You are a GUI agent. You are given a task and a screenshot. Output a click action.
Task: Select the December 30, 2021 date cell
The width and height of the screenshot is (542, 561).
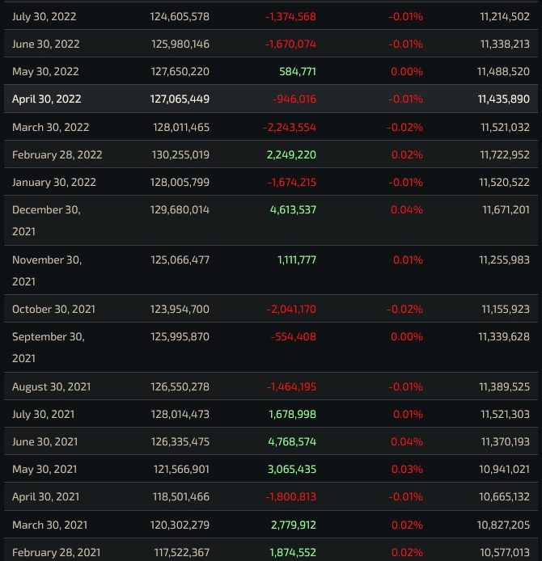pos(46,220)
